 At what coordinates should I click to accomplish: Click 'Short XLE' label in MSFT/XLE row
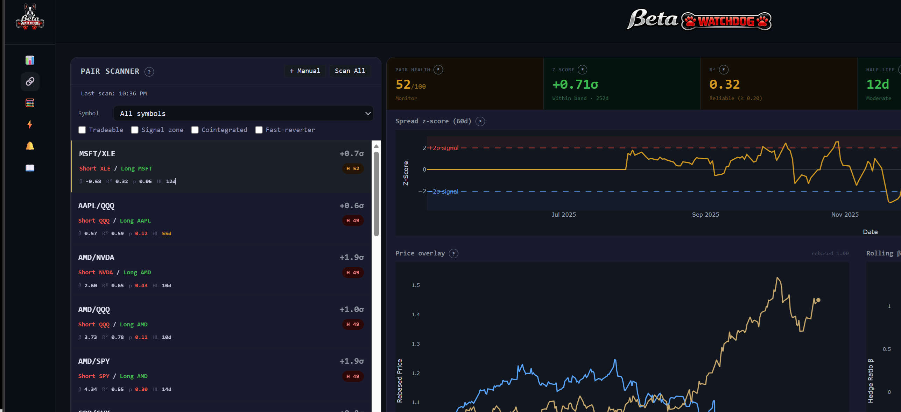coord(95,168)
